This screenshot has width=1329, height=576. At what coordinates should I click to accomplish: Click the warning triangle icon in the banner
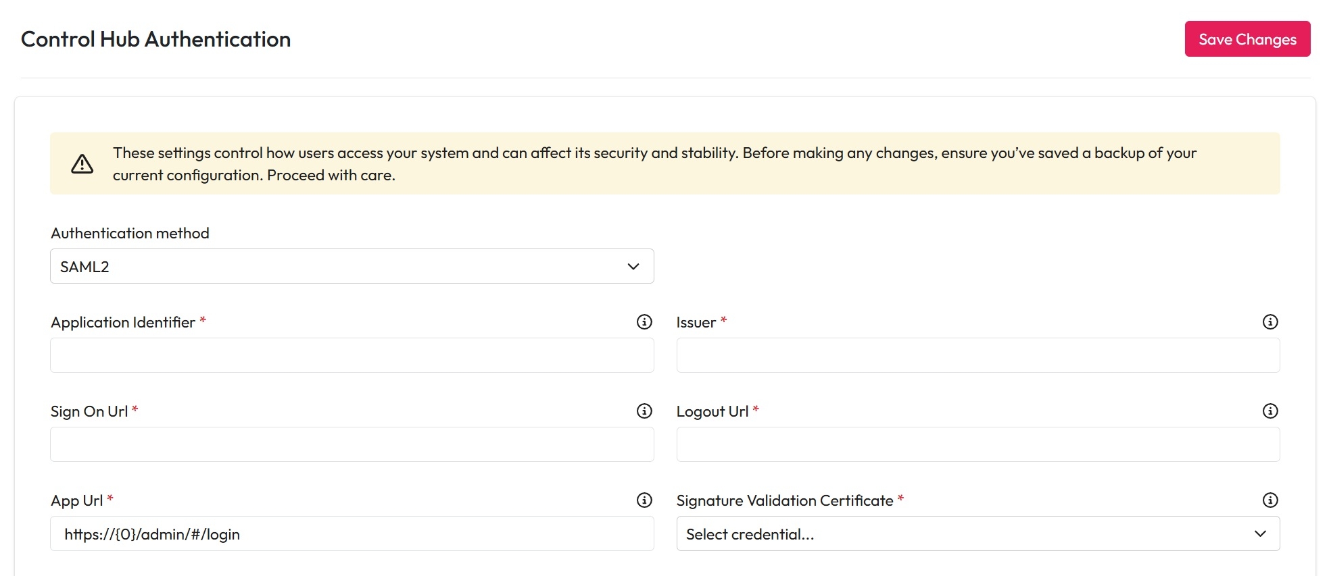coord(82,164)
